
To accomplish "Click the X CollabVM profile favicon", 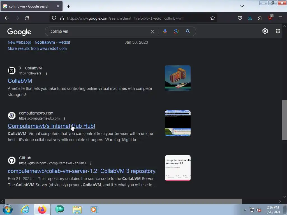I will [x=12, y=70].
